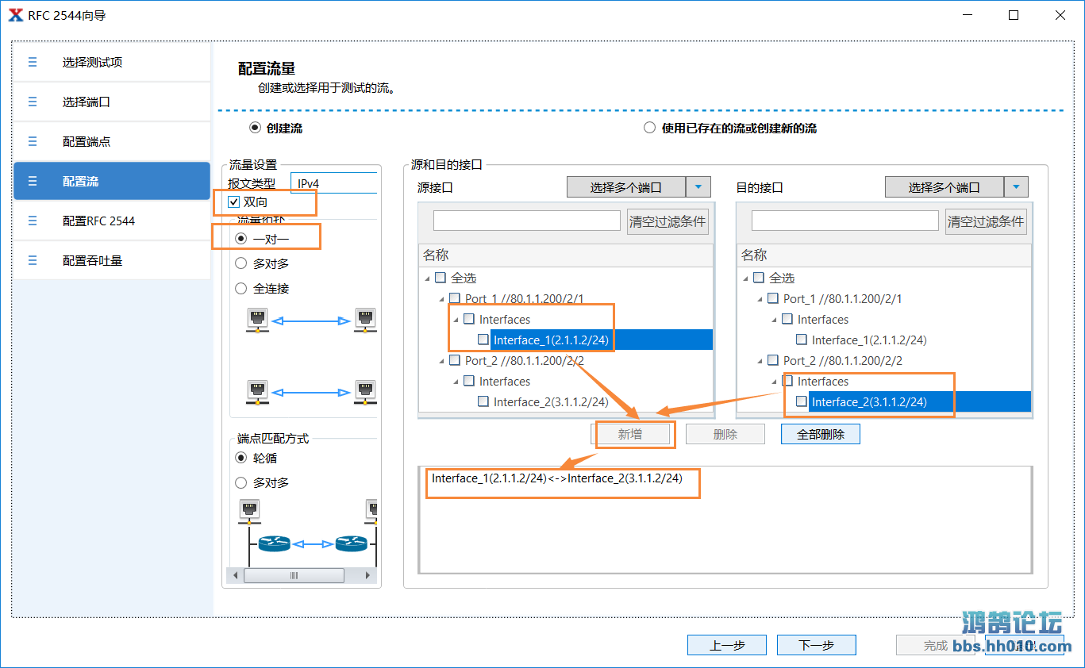Click the RFC 2544 wizard title icon

pos(16,15)
